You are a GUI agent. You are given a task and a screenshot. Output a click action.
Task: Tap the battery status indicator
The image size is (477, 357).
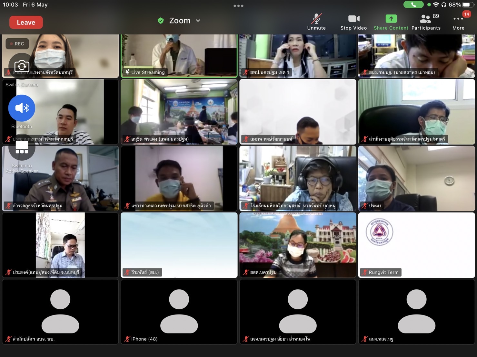pyautogui.click(x=468, y=5)
